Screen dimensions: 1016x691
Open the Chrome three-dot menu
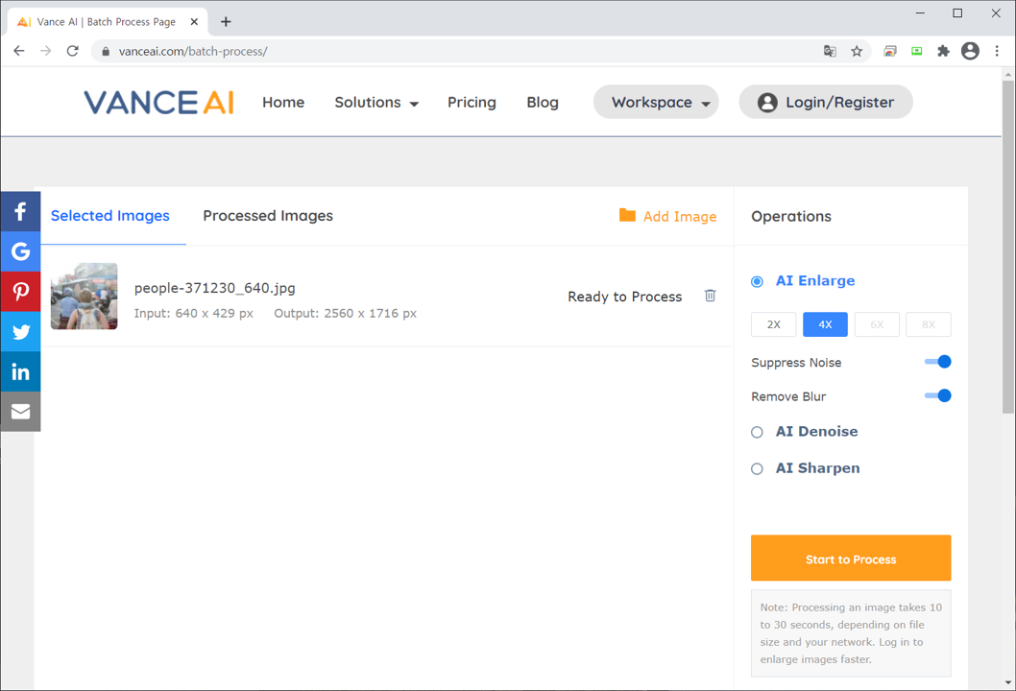click(x=997, y=51)
